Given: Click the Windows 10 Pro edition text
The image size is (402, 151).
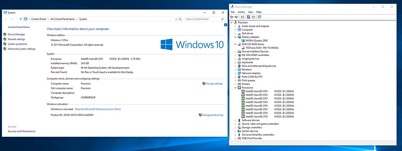Looking at the screenshot, I should tap(59, 40).
